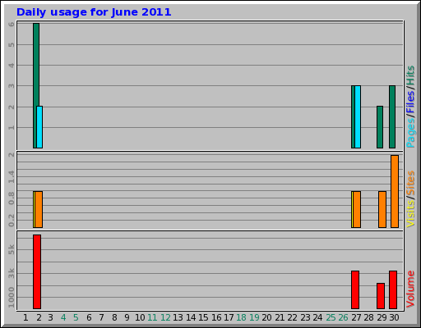Click day '30' on the date axis
Screen dimensions: 421x328
point(394,317)
